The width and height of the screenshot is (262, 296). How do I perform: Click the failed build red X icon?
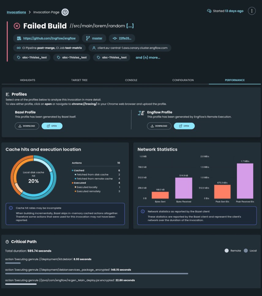click(x=17, y=26)
